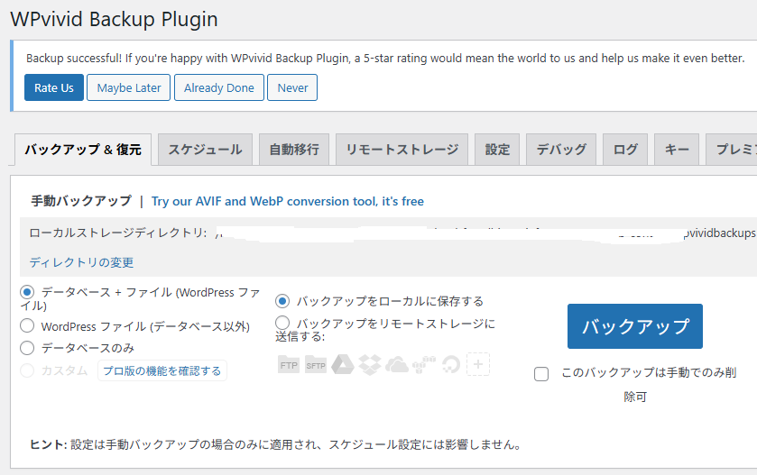
Task: Open the ディレクトリの変更 link
Action: 81,262
